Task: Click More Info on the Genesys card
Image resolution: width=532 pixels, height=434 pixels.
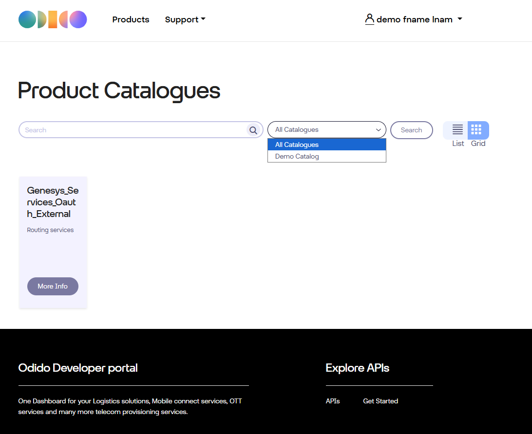Action: click(53, 286)
